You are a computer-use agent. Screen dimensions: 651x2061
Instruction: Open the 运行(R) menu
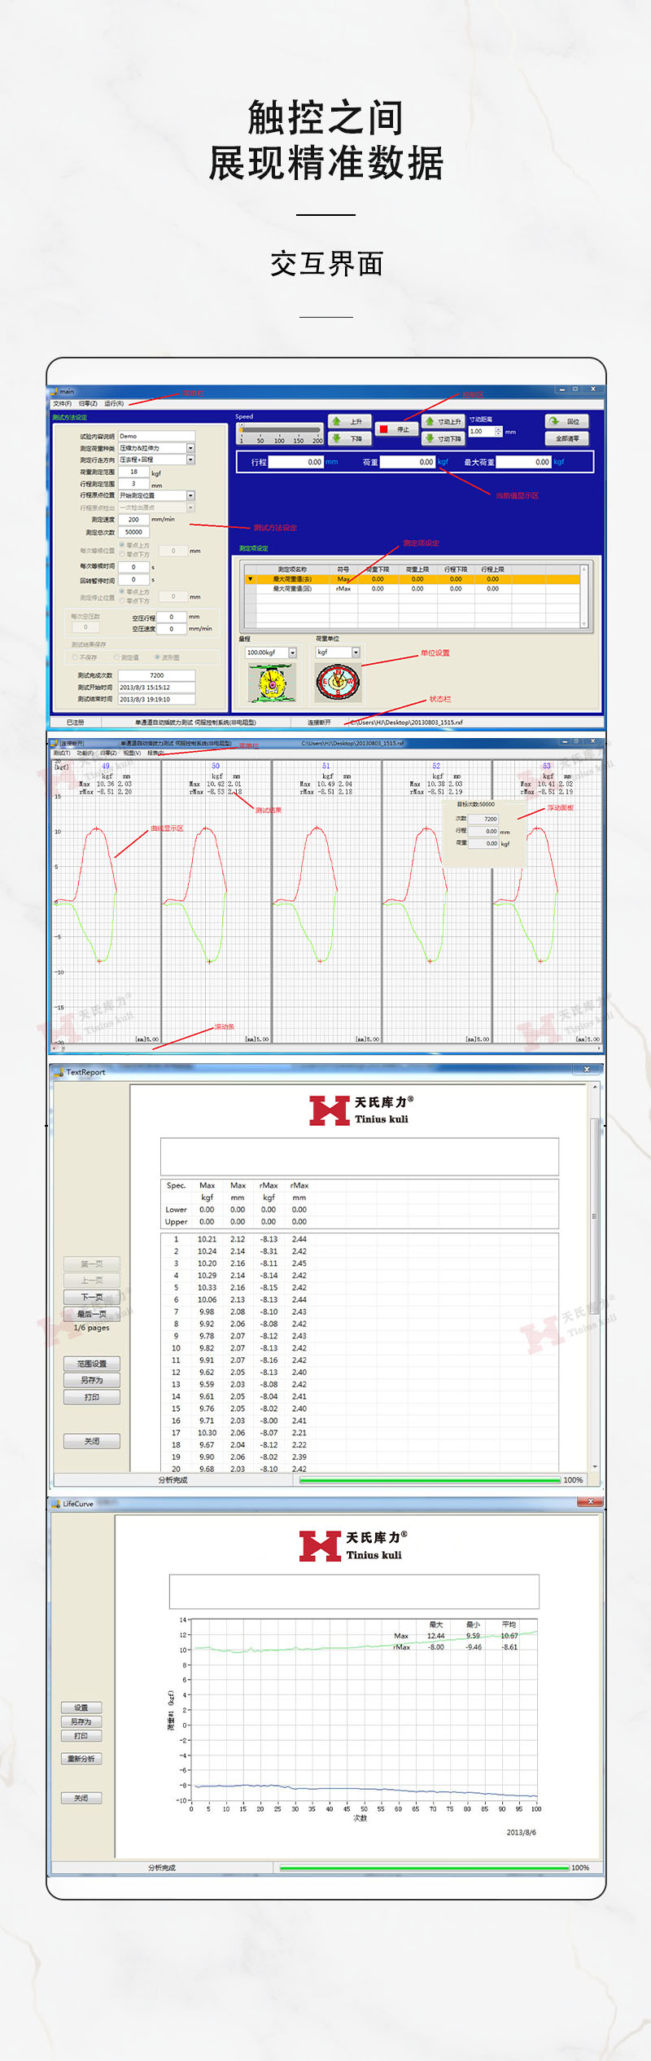pos(114,403)
